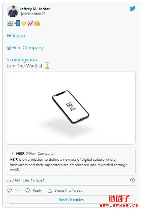Screen dimensions: 142x209
Task: Like the tweet with heart icon
Action: click(9, 191)
